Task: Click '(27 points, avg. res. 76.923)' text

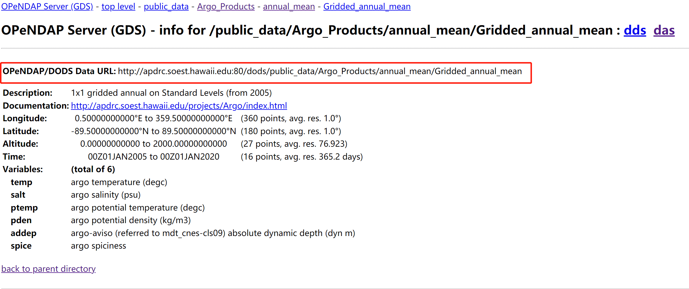Action: [x=294, y=144]
